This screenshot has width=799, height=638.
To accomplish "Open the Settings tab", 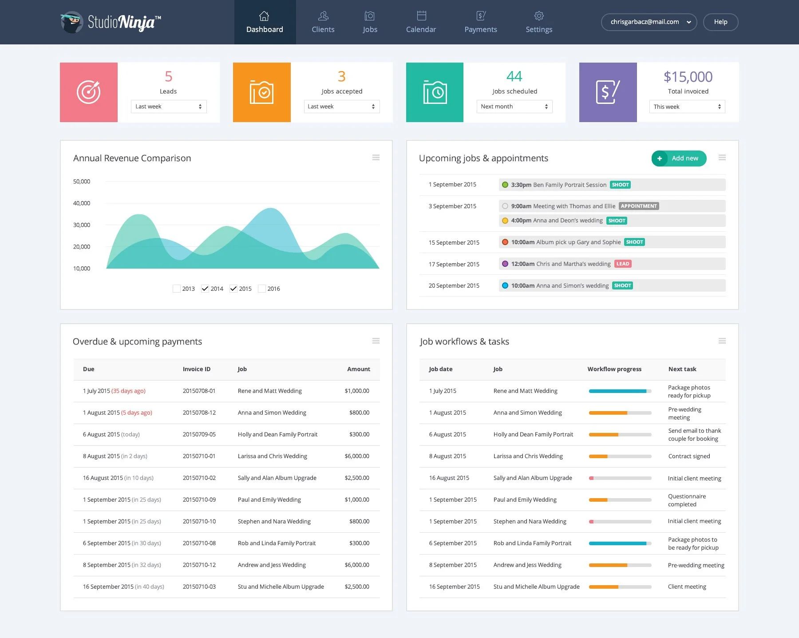I will pyautogui.click(x=539, y=22).
